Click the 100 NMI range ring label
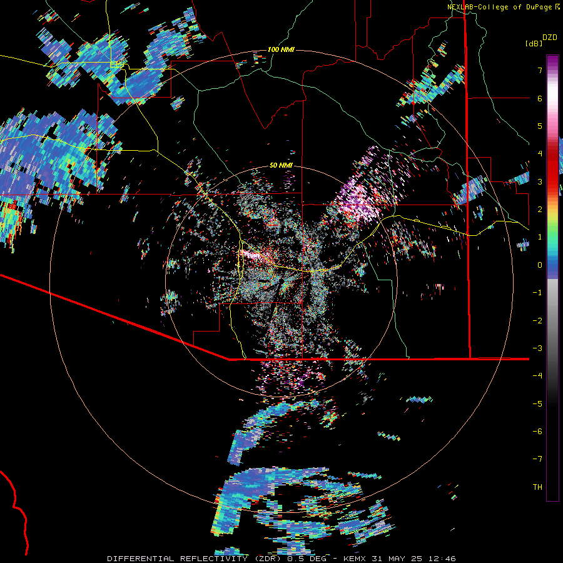The width and height of the screenshot is (563, 563). tap(281, 49)
